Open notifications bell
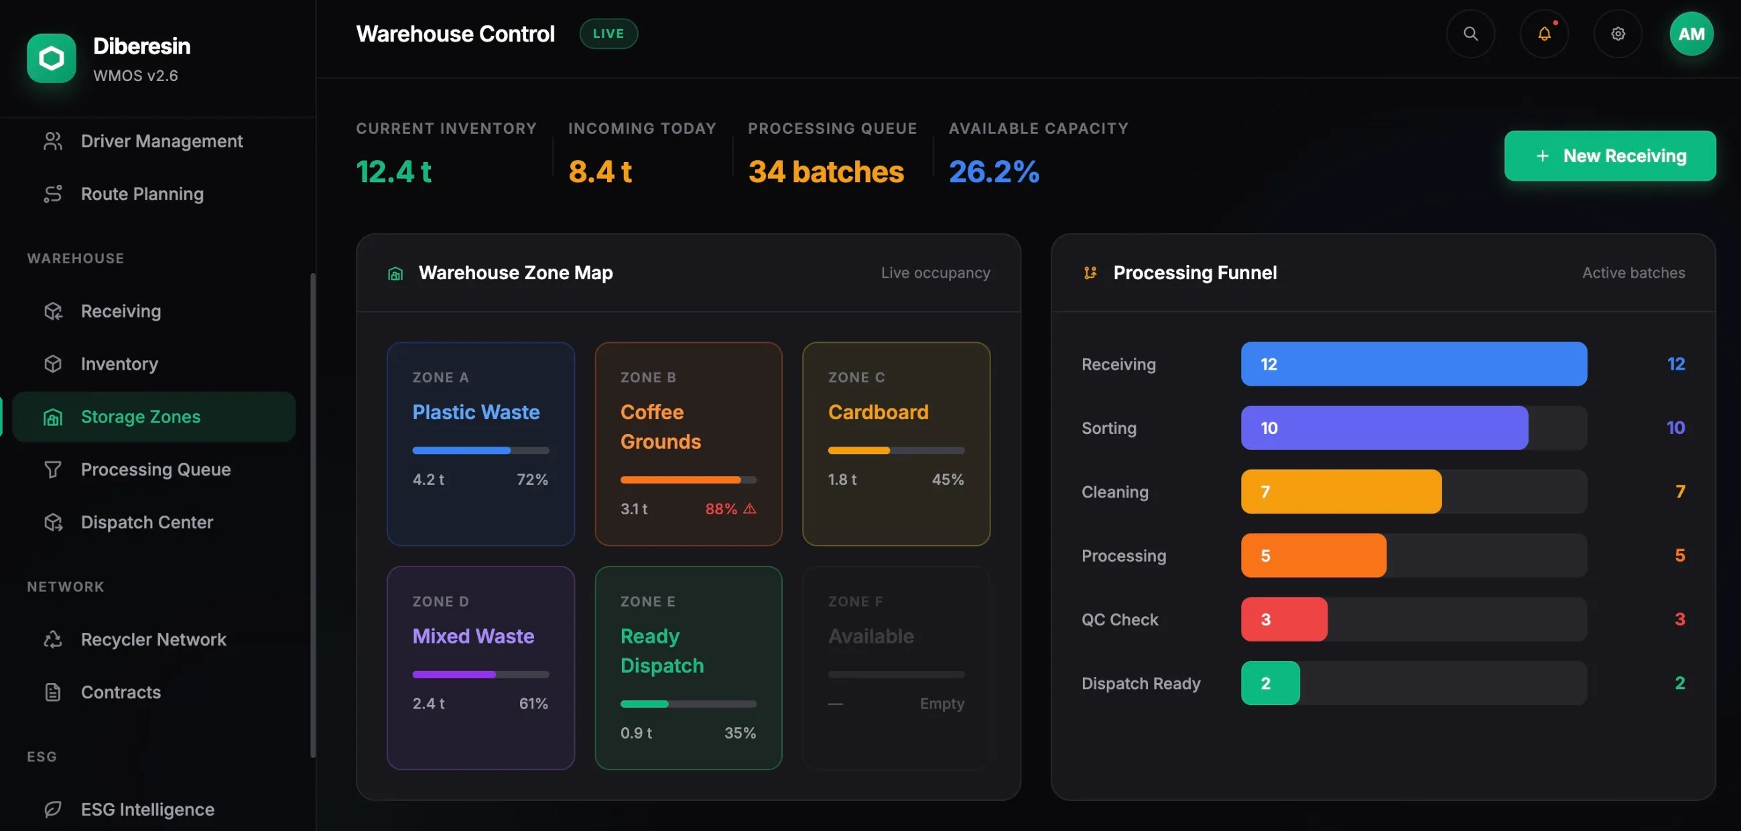1741x831 pixels. (1544, 33)
